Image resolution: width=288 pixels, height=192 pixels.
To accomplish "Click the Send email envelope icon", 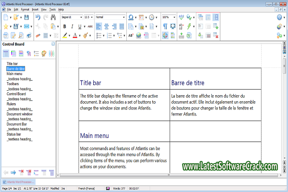I will pos(27,26).
